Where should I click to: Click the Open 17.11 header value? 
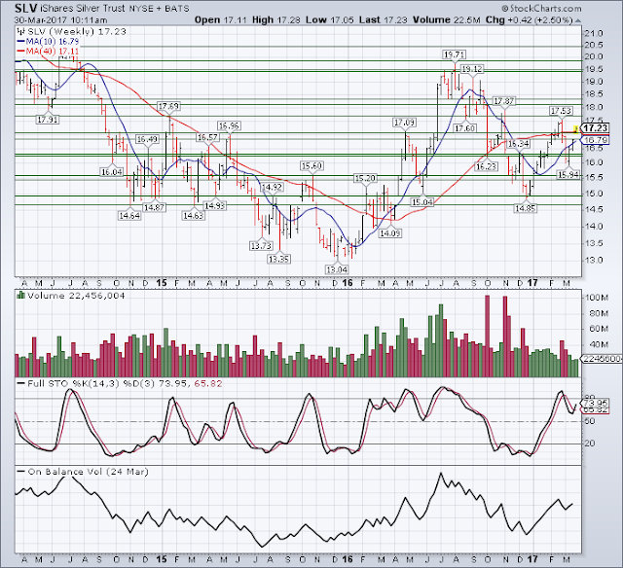click(x=221, y=19)
